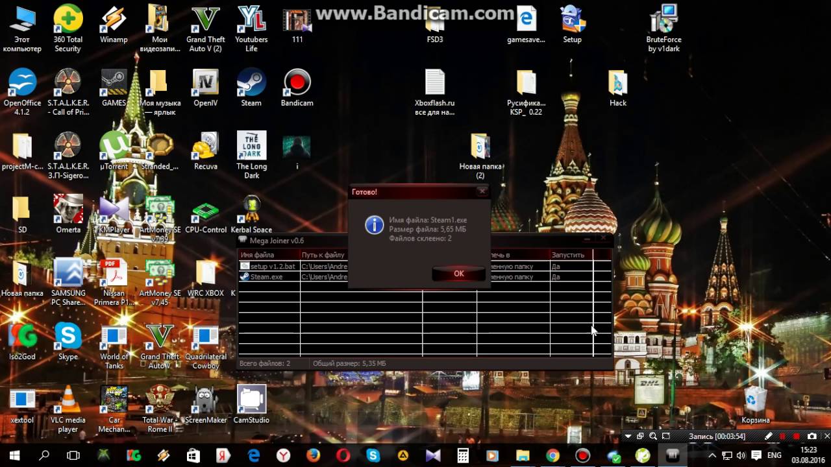Click the ENG language indicator

pyautogui.click(x=775, y=455)
